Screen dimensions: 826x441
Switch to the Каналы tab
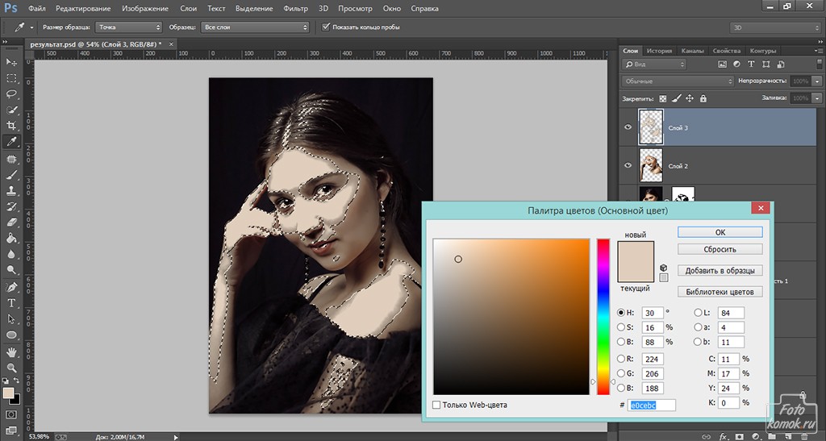692,51
